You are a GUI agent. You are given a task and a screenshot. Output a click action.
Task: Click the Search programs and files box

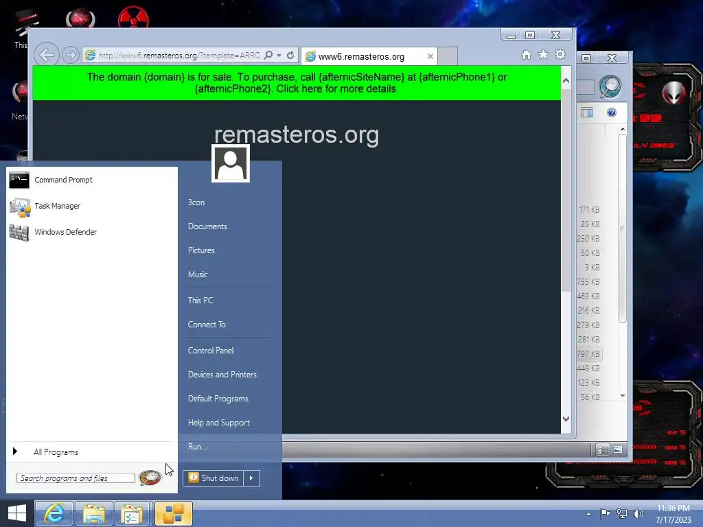tap(76, 478)
